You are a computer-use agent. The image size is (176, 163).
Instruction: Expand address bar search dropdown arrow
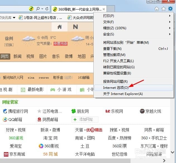coord(42,9)
